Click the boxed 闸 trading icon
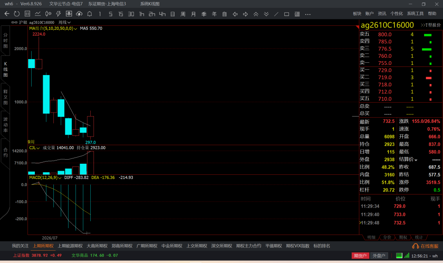This screenshot has height=263, width=443. pyautogui.click(x=69, y=14)
